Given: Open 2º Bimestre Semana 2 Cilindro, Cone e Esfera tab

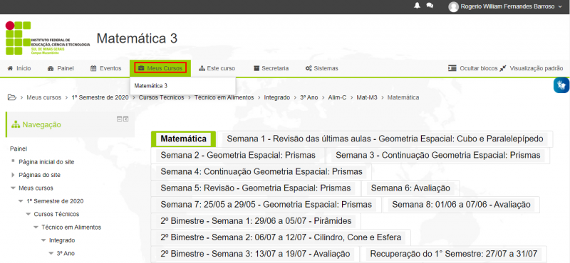Looking at the screenshot, I should coord(281,237).
